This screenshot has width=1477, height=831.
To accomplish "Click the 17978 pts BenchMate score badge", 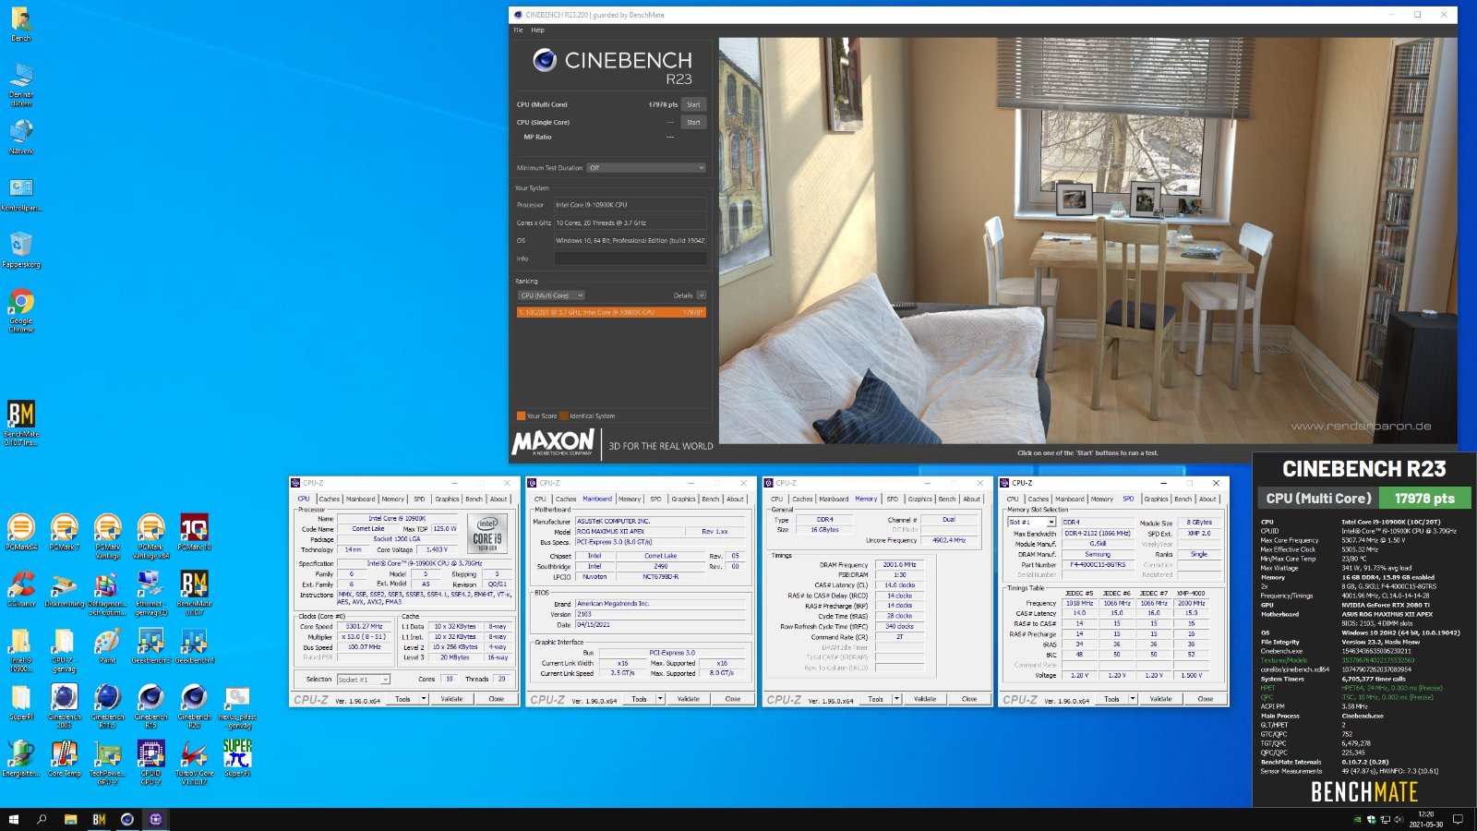I will [1424, 498].
